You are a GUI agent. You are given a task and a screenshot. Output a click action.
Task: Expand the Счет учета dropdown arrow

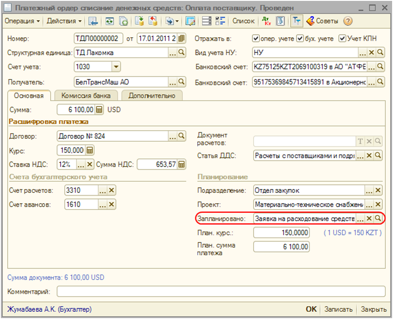tap(116, 67)
